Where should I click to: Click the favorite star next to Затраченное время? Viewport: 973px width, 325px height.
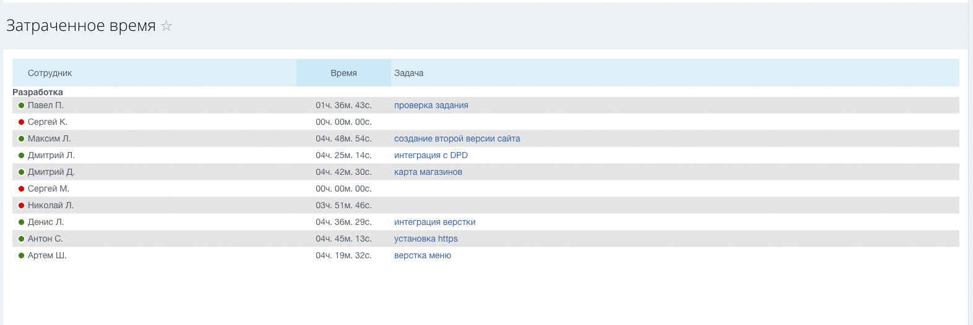pyautogui.click(x=166, y=26)
